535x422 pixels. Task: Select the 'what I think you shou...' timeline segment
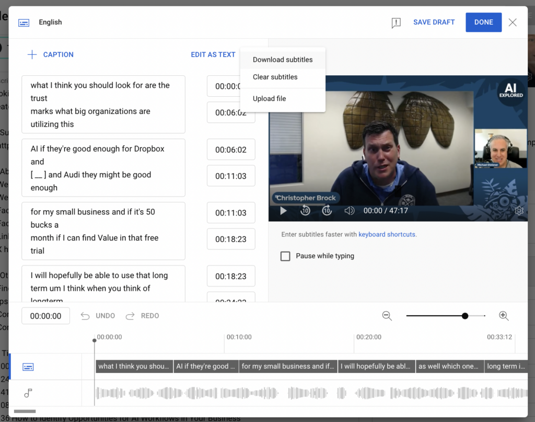[134, 366]
